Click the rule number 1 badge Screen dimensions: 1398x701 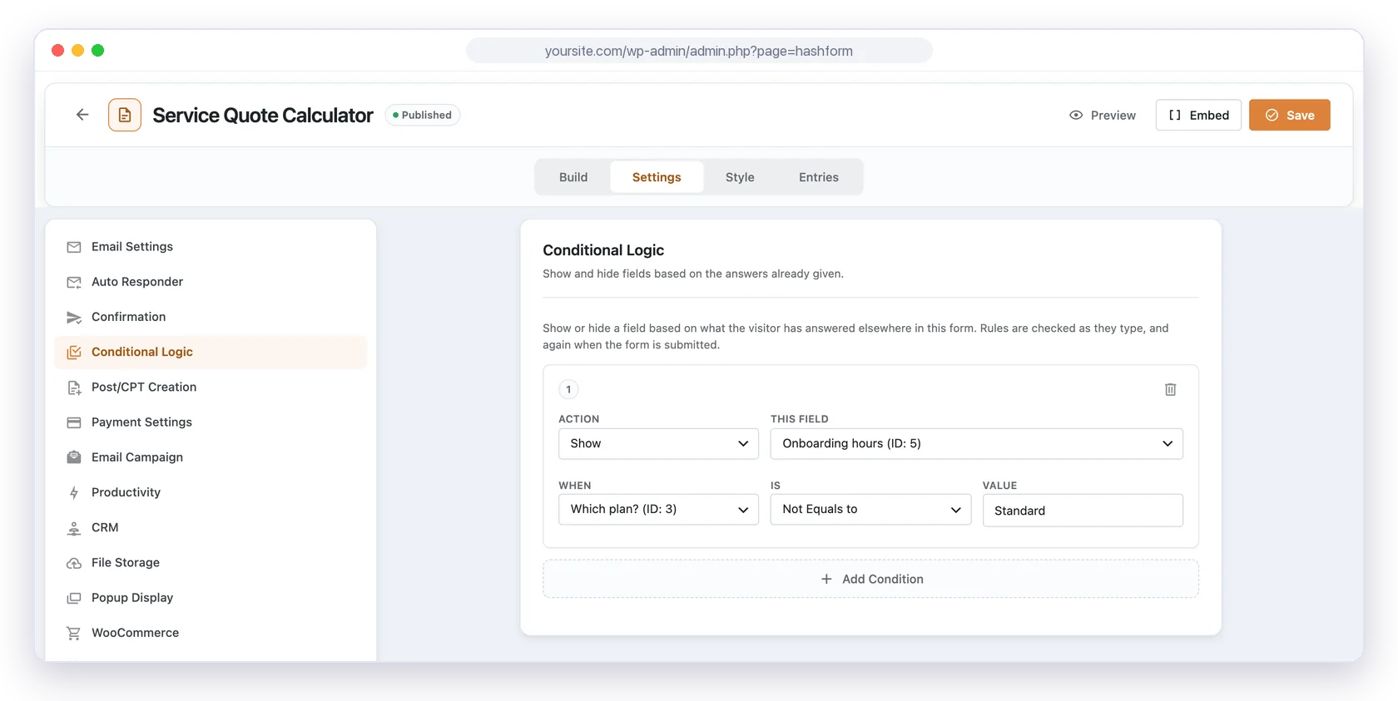click(568, 389)
